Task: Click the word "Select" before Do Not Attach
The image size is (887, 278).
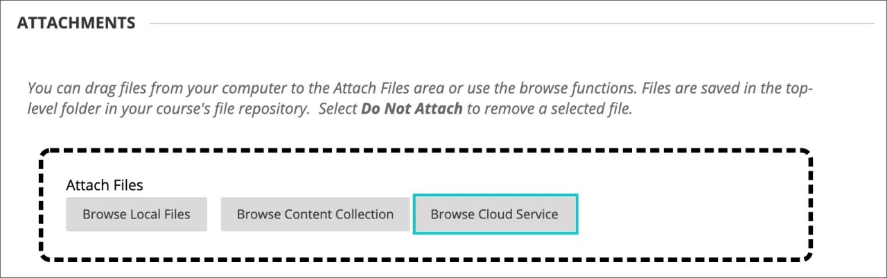Action: (x=338, y=110)
